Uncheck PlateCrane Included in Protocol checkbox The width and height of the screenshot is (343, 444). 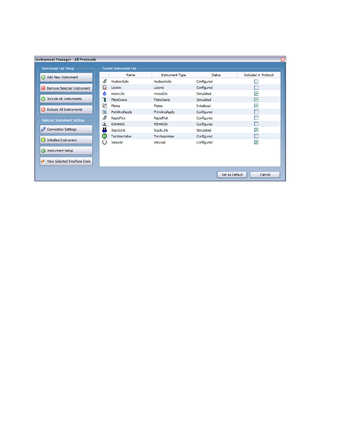[256, 100]
